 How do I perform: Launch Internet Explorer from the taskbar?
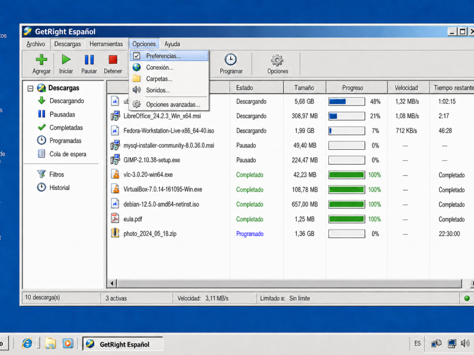pyautogui.click(x=27, y=343)
